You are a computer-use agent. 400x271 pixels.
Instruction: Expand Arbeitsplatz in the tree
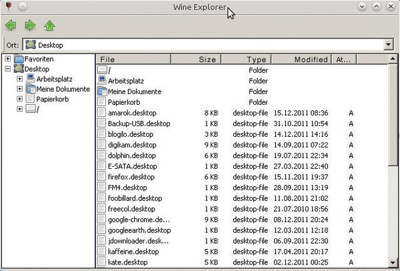[19, 79]
